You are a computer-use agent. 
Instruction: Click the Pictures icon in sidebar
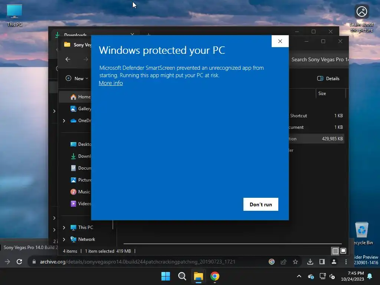point(73,180)
